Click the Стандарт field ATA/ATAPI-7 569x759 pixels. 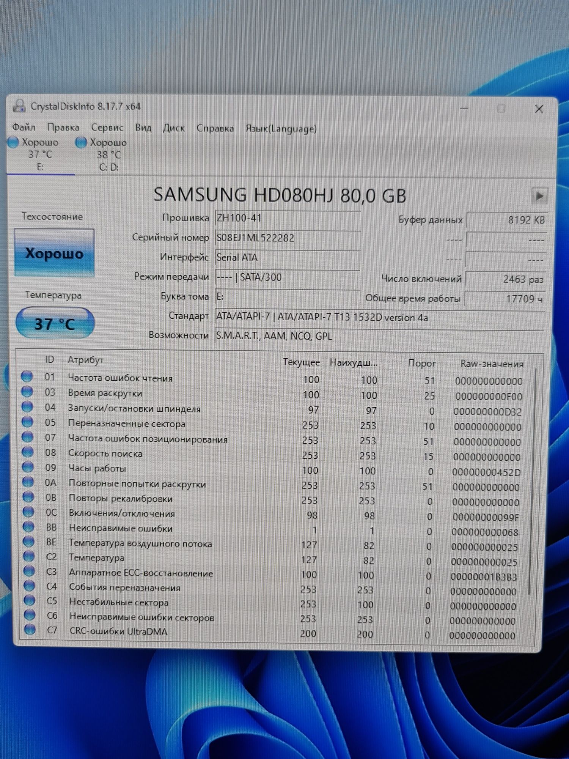(380, 317)
